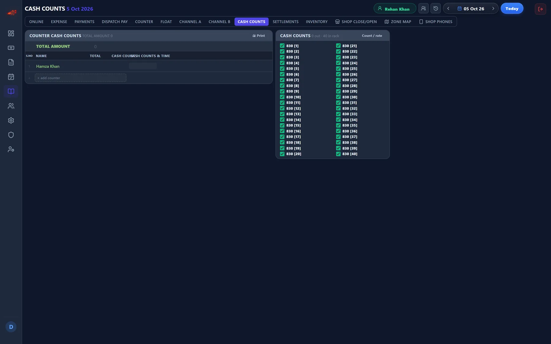
Task: Go to the Settlements tab
Action: tap(286, 22)
